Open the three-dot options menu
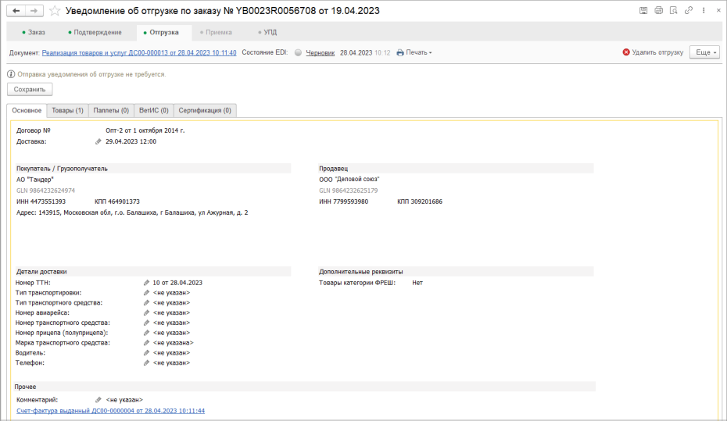Image resolution: width=727 pixels, height=421 pixels. coord(704,10)
